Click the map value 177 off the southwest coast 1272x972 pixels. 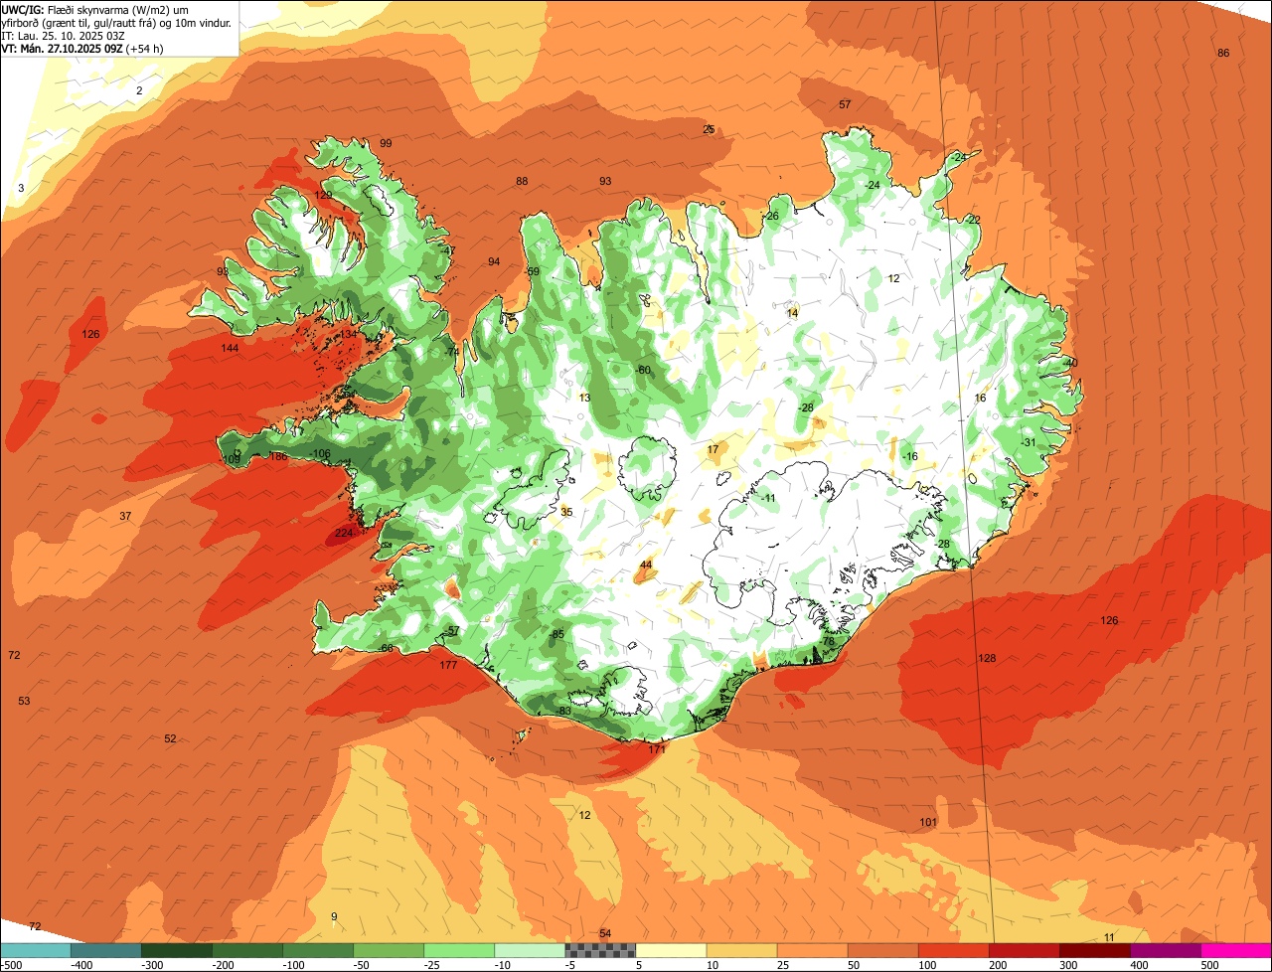448,666
